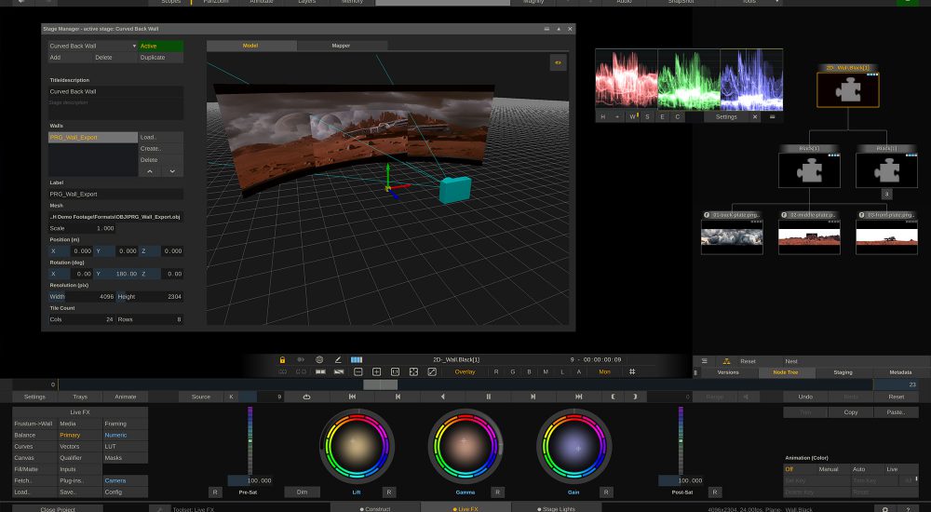
Task: Open the Staging tab
Action: [843, 372]
